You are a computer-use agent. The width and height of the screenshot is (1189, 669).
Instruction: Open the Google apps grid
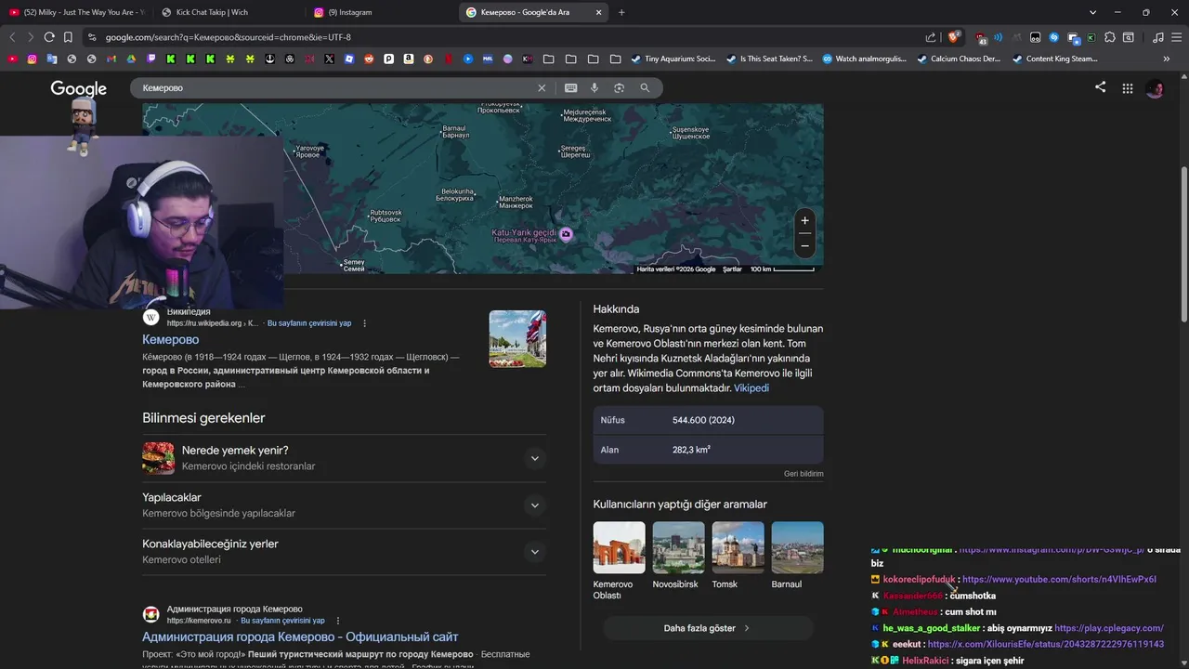(1127, 88)
